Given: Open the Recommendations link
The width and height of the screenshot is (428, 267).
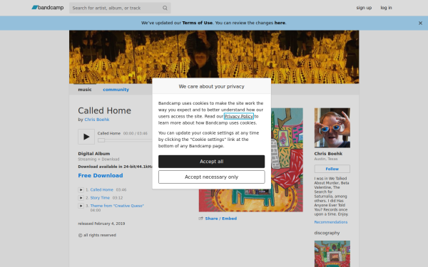Looking at the screenshot, I should pyautogui.click(x=330, y=222).
